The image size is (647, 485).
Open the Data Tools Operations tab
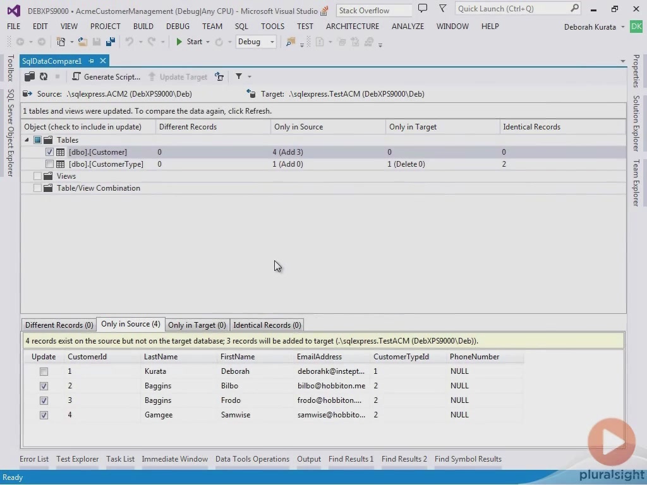(252, 459)
